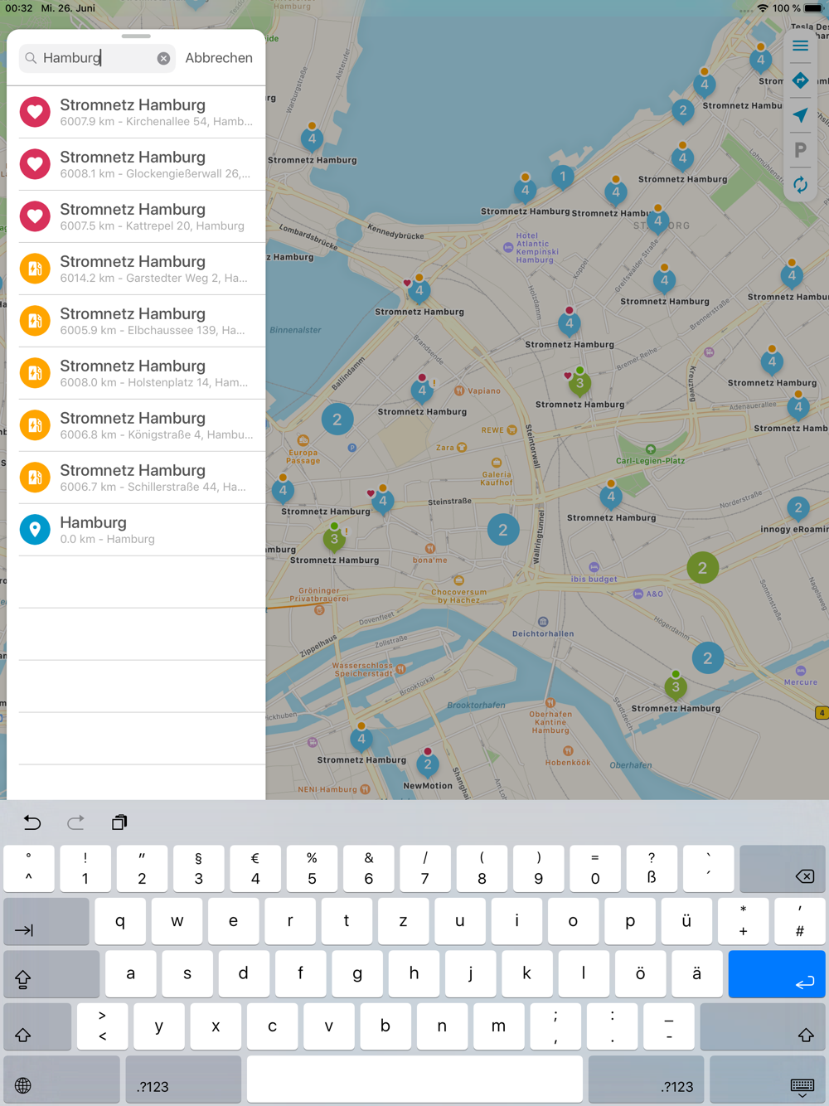Viewport: 829px width, 1106px height.
Task: Open Stromnetz Hamburg at Kirchenallee 54
Action: pos(137,112)
